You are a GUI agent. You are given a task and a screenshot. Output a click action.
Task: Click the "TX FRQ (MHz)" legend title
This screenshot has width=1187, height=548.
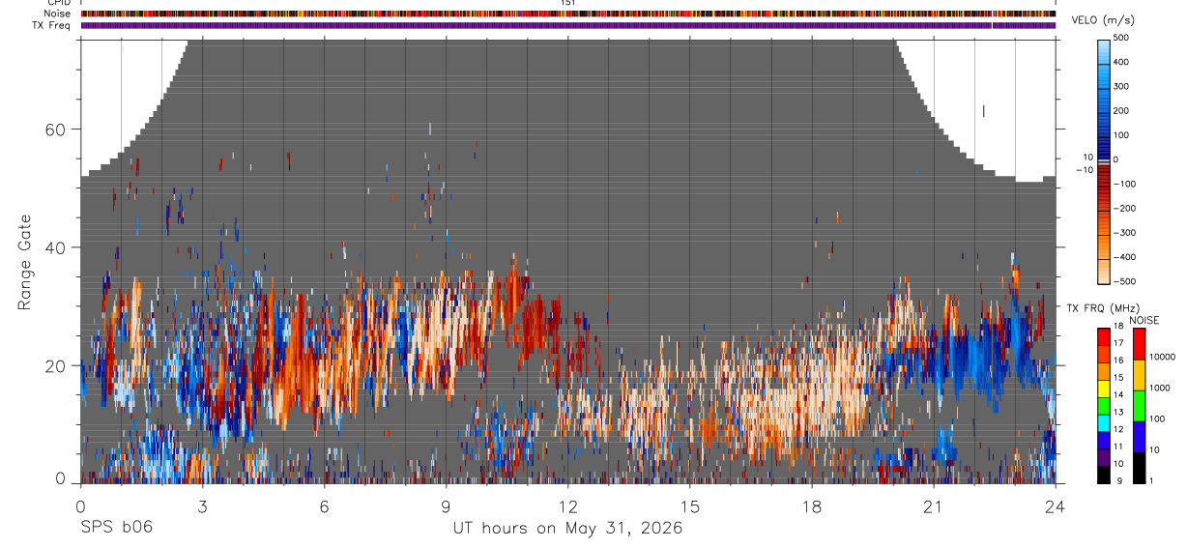pos(1101,307)
